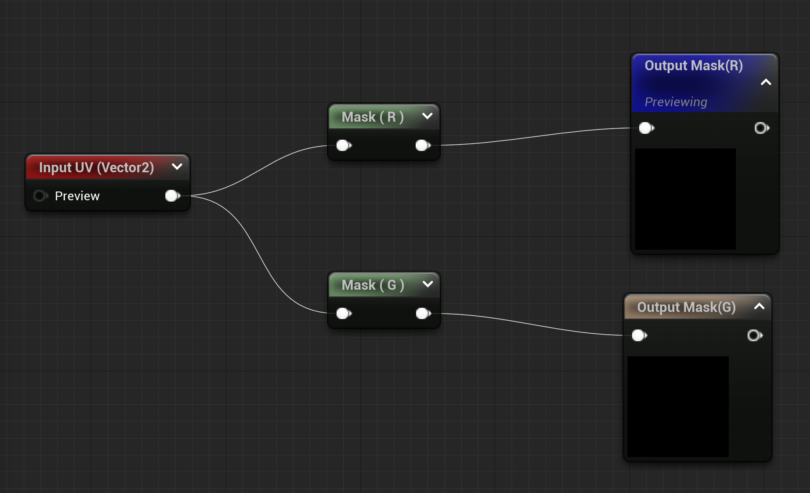The height and width of the screenshot is (493, 810).
Task: Click the Input UV node output pin
Action: (x=172, y=196)
